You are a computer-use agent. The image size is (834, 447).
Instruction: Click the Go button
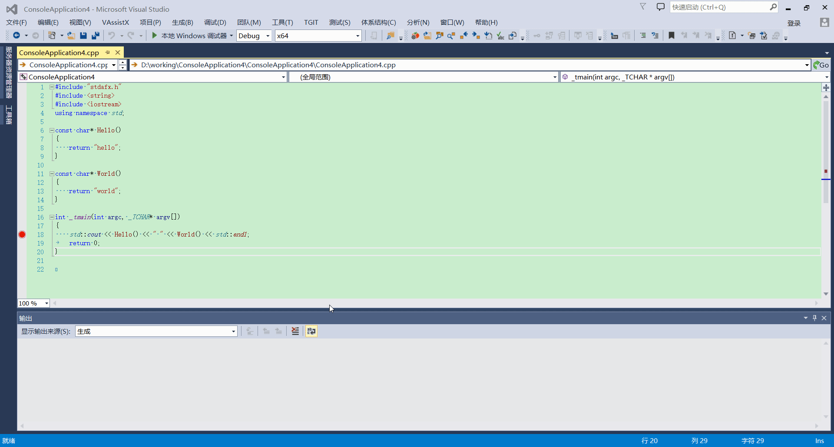[821, 65]
